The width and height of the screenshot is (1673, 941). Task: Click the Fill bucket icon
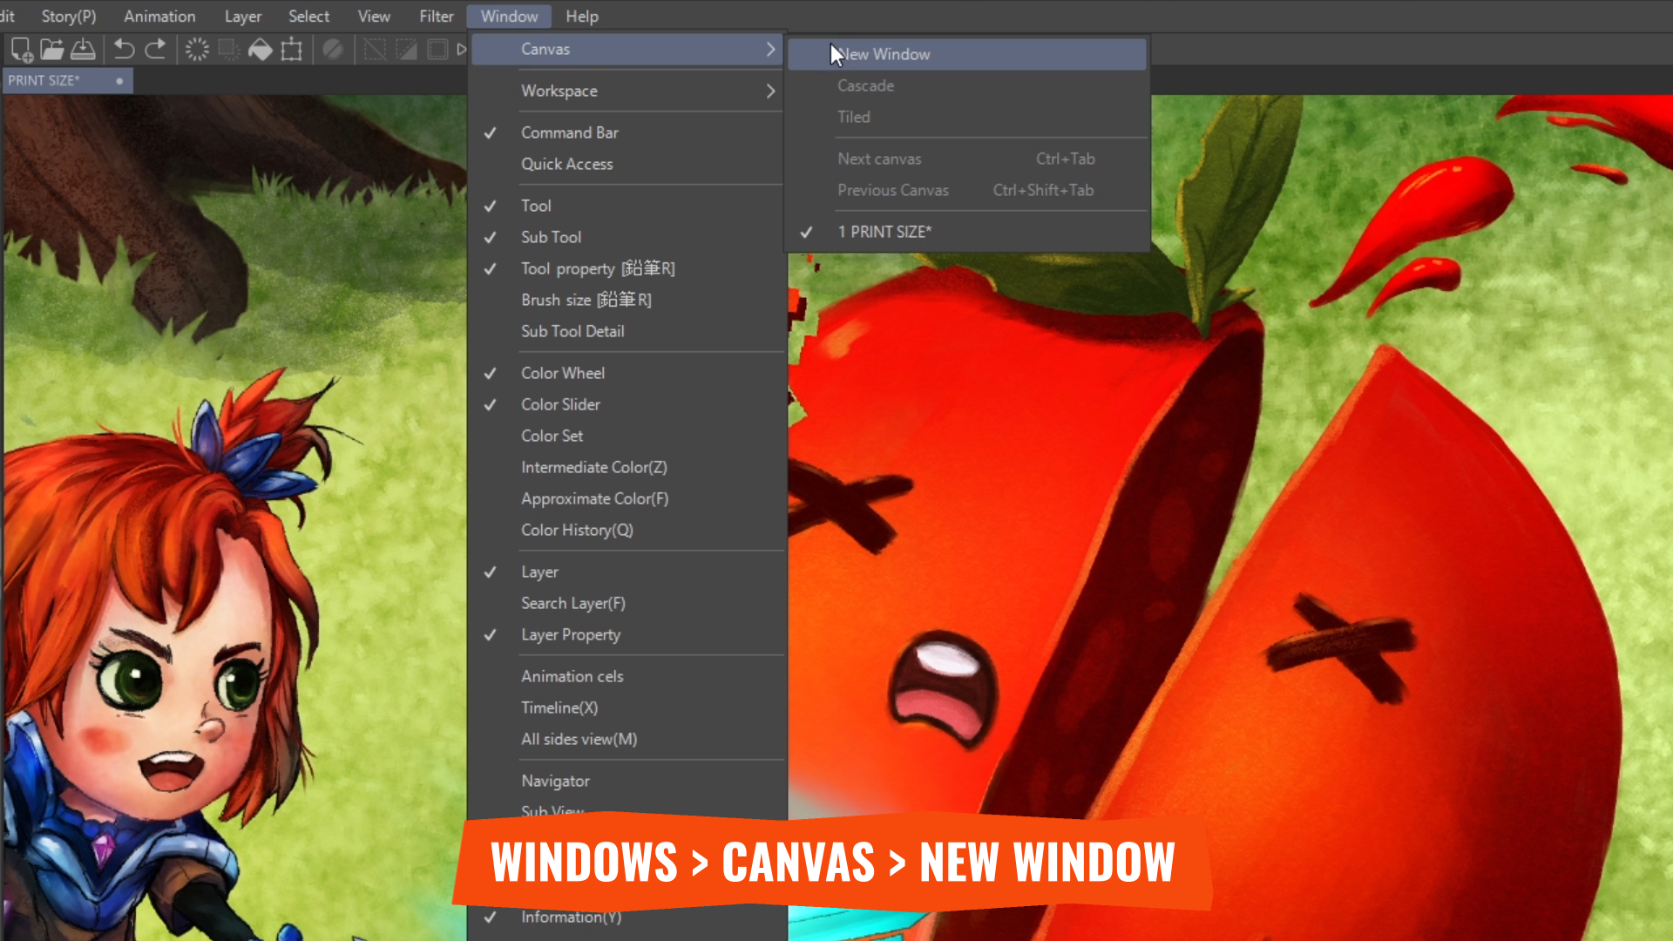[260, 50]
